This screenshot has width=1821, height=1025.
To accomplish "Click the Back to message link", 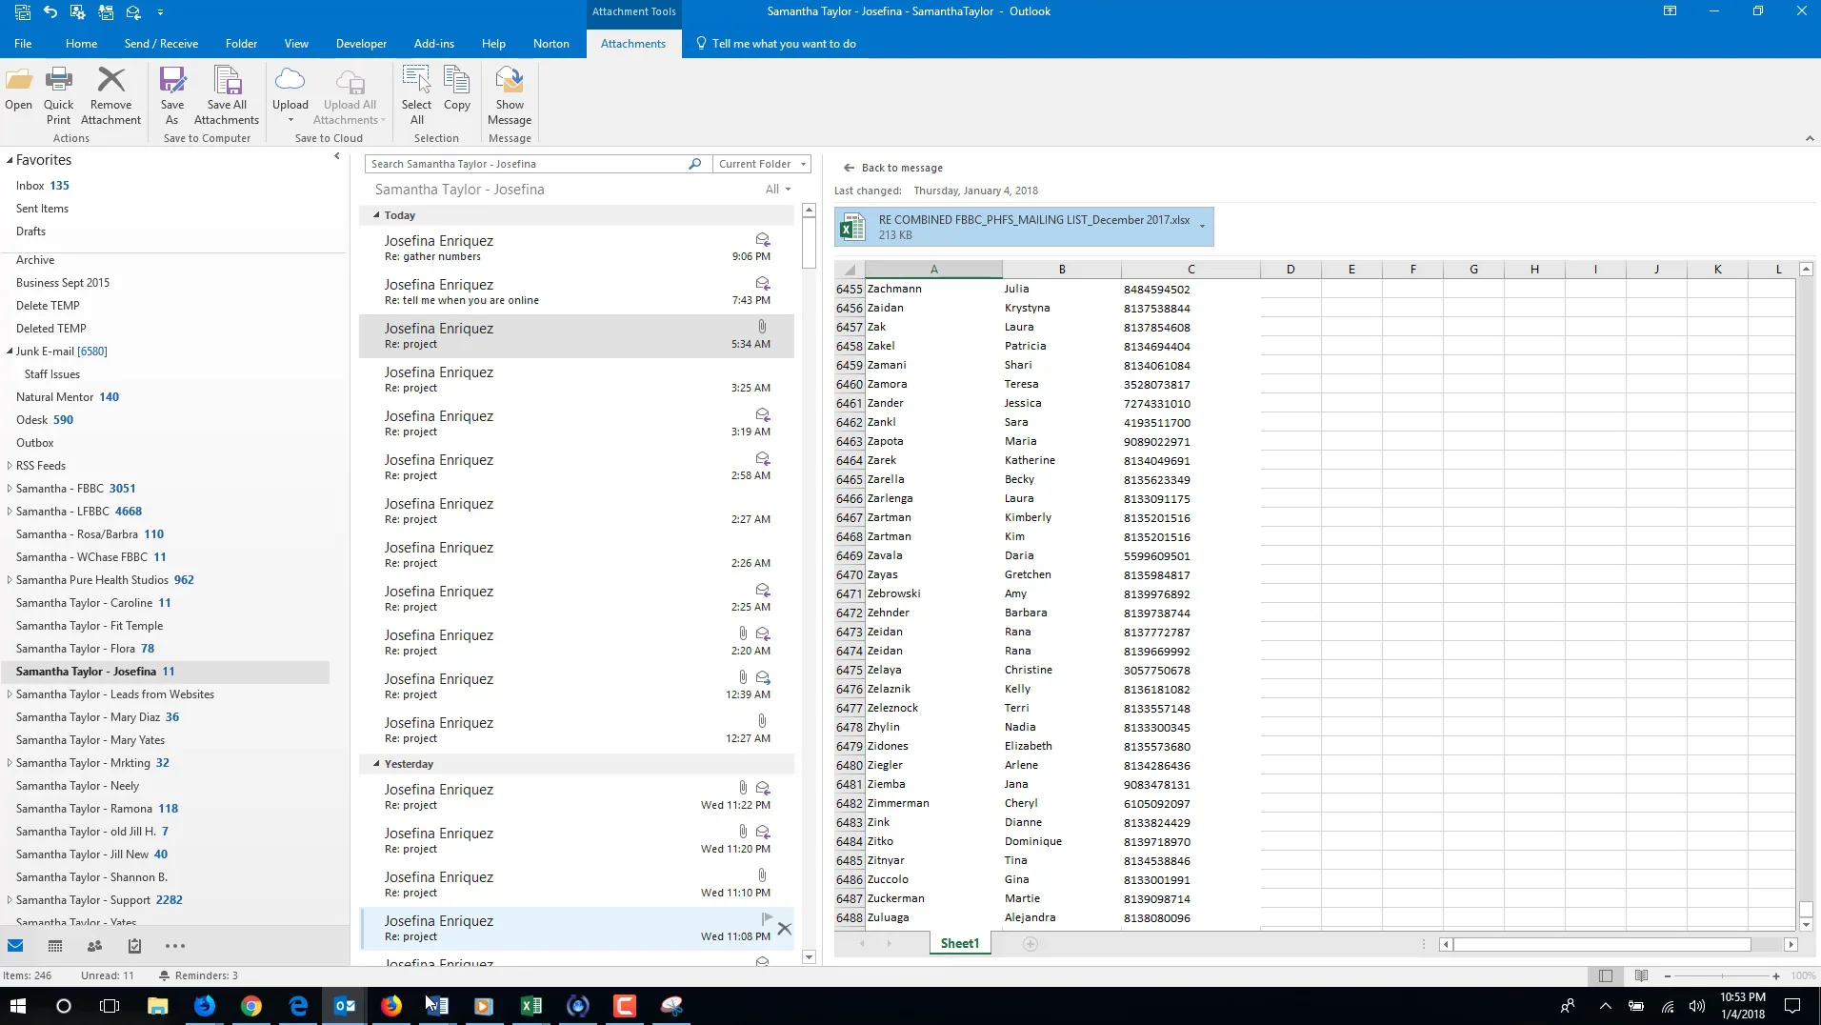I will pyautogui.click(x=901, y=167).
